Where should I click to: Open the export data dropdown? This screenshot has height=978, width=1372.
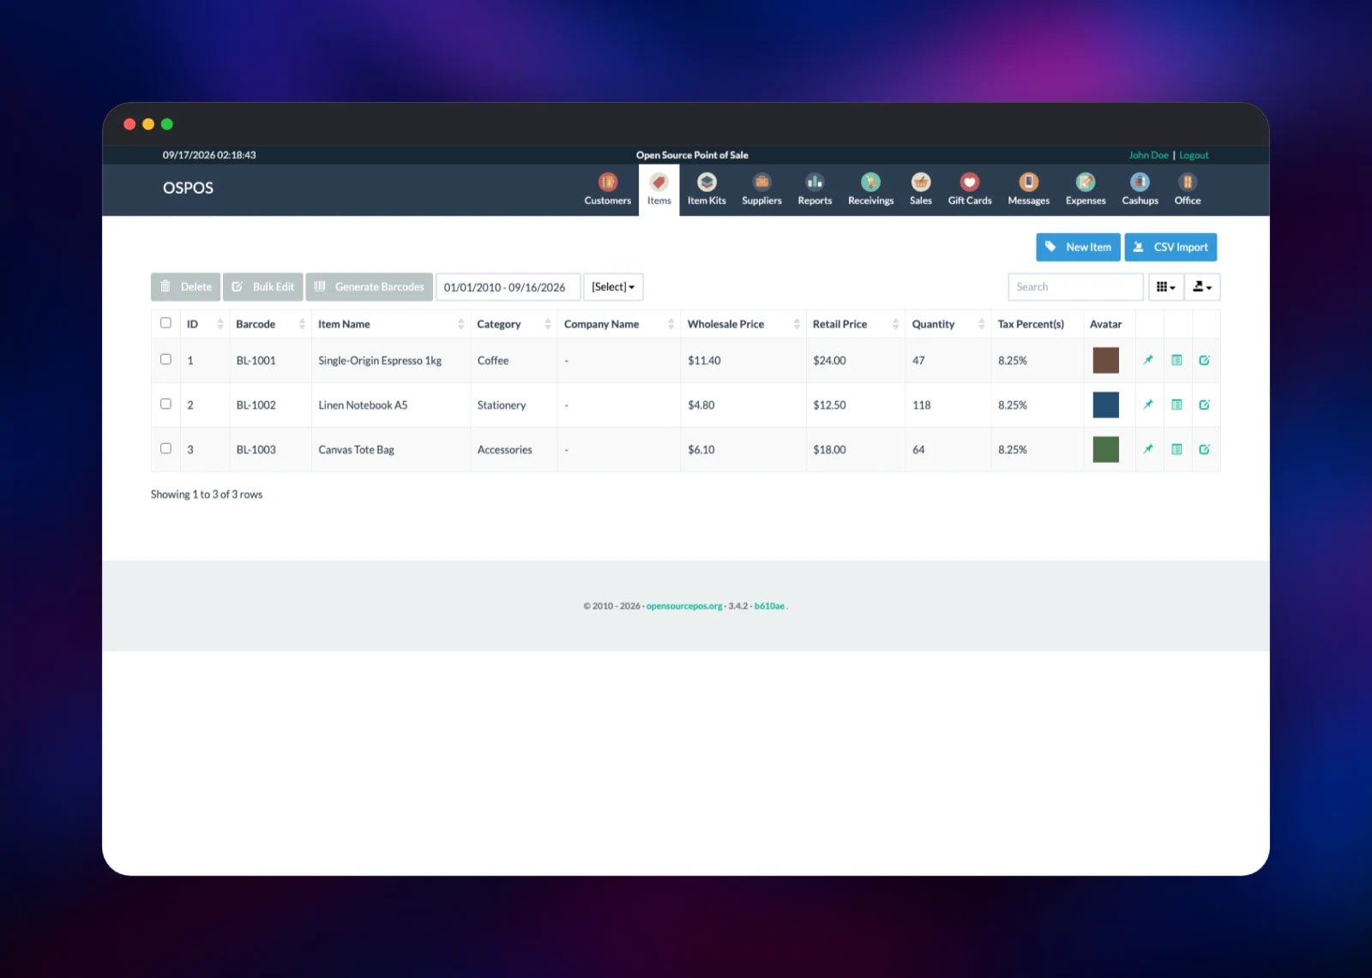coord(1202,287)
